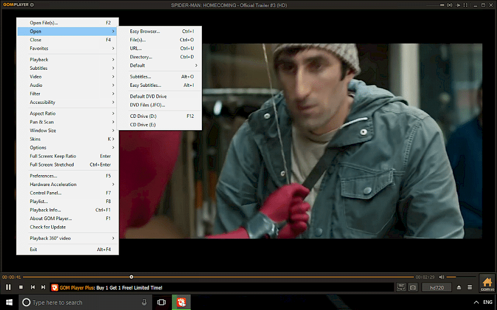Click the Cortana circle icon in taskbar
The image size is (497, 310).
tap(26, 302)
